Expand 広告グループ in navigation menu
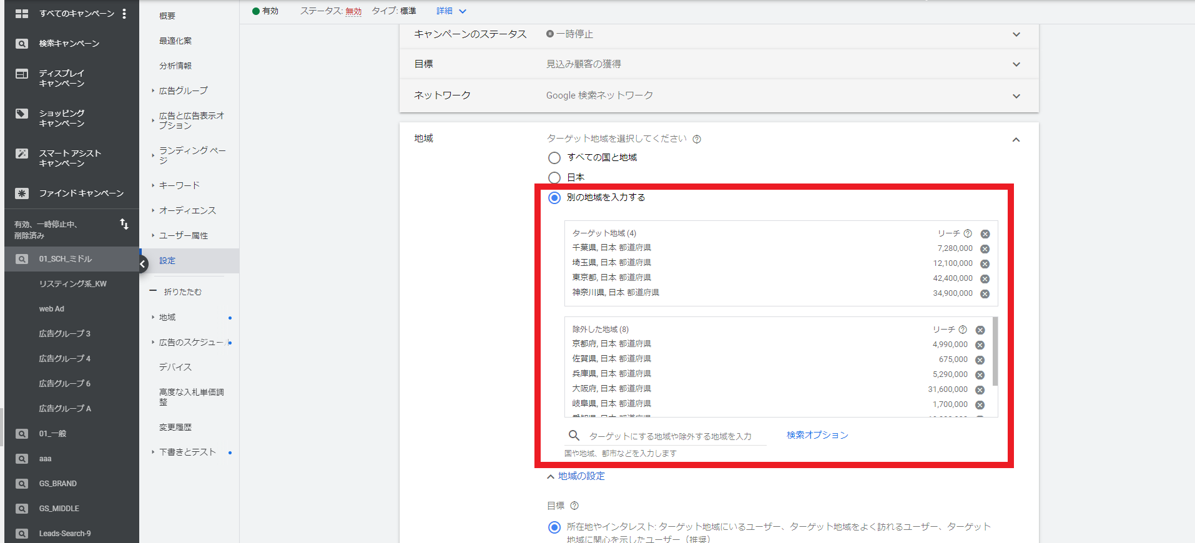Image resolution: width=1195 pixels, height=543 pixels. [x=183, y=90]
